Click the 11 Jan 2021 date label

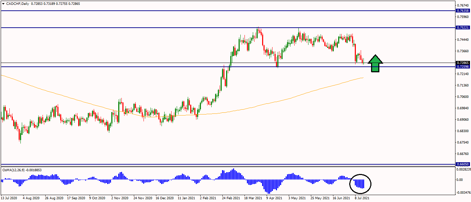coord(187,199)
